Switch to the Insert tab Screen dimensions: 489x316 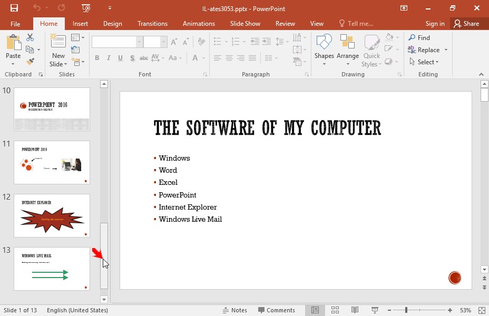80,24
